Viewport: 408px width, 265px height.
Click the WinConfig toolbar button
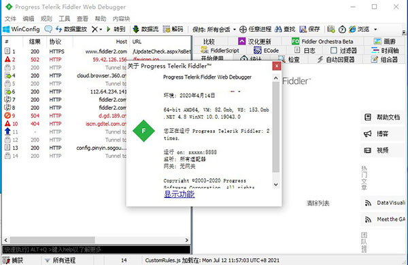tap(21, 29)
